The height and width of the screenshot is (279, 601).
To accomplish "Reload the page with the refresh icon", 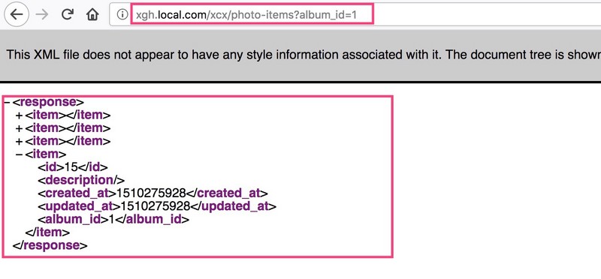I will click(68, 14).
